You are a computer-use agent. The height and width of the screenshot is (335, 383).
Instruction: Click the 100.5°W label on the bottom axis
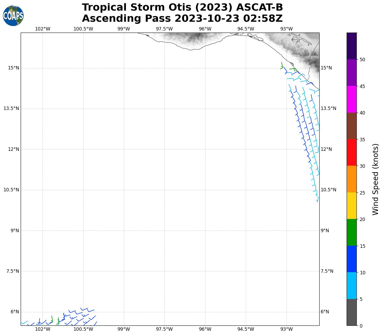point(83,329)
